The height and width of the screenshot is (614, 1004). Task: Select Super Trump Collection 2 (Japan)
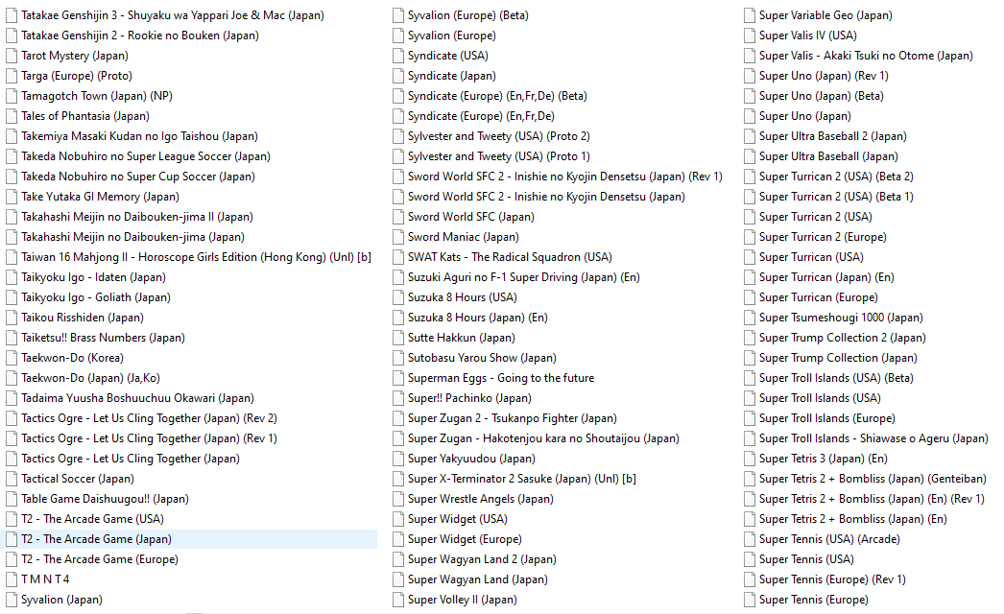(842, 338)
